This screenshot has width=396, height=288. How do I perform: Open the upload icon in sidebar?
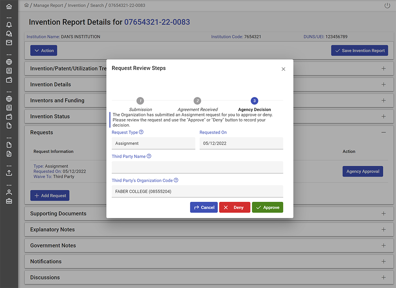point(9,173)
